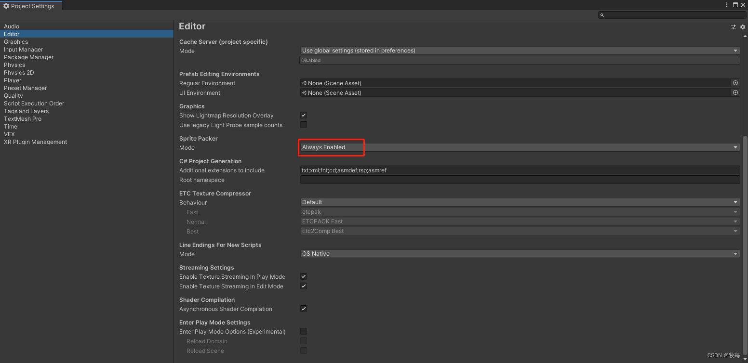Click the C# Project Generation heading
Screen dimensions: 748x363
point(210,161)
